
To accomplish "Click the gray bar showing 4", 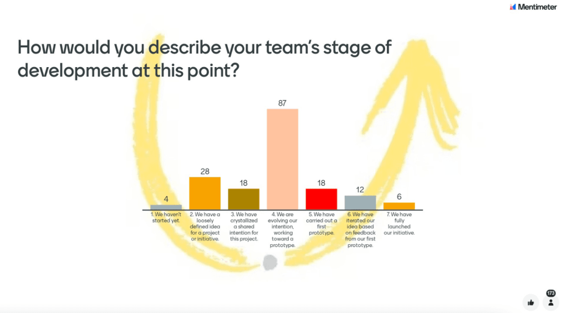I will (x=166, y=207).
